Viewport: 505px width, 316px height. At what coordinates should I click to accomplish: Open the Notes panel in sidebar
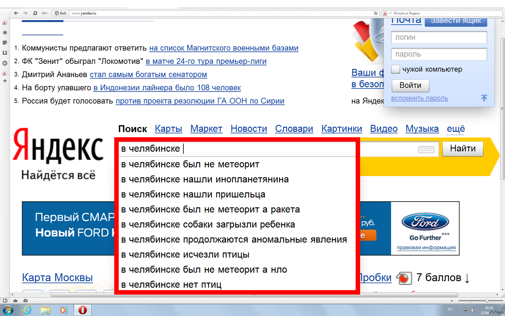(5, 43)
